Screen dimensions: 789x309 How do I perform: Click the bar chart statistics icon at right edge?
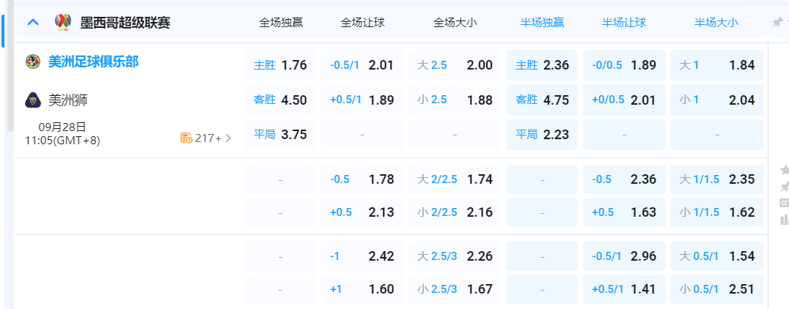click(x=785, y=219)
